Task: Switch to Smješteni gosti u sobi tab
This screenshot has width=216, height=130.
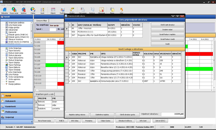Action: pyautogui.click(x=45, y=94)
